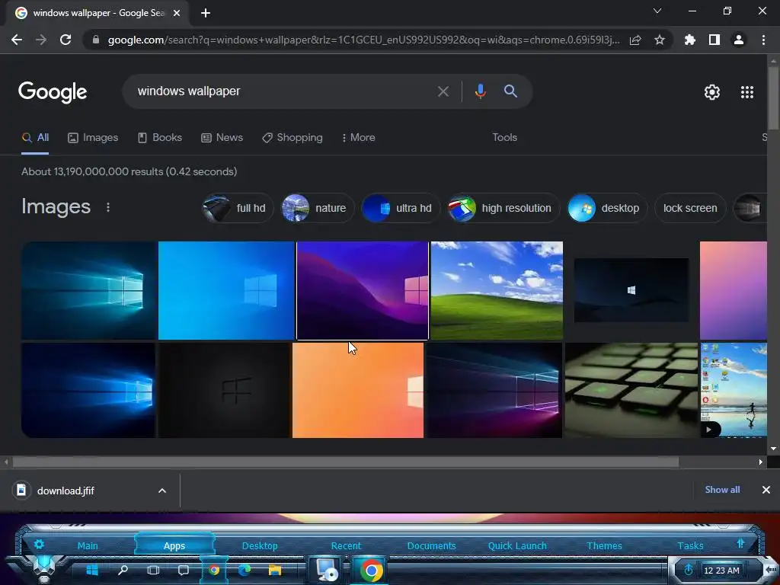Close the downloads bar
Image resolution: width=780 pixels, height=585 pixels.
(x=766, y=490)
